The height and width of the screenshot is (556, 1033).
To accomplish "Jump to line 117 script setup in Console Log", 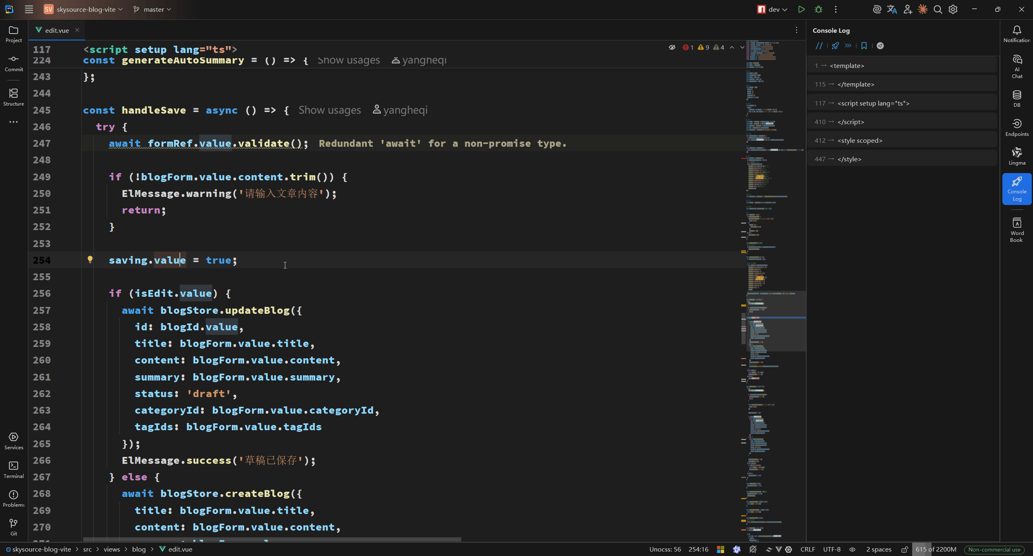I will click(x=902, y=103).
